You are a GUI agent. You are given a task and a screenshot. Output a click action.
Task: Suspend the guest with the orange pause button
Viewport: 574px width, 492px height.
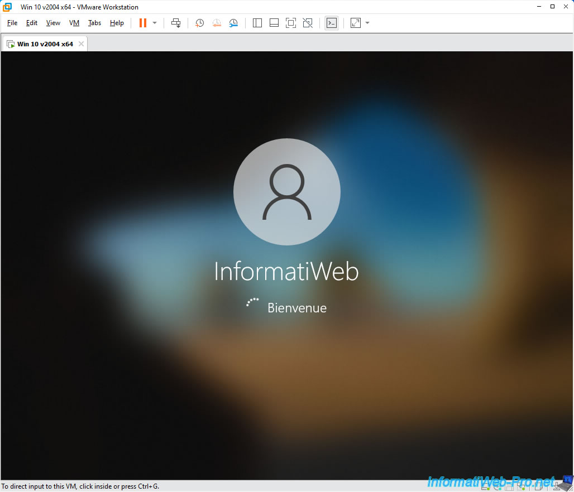[143, 23]
